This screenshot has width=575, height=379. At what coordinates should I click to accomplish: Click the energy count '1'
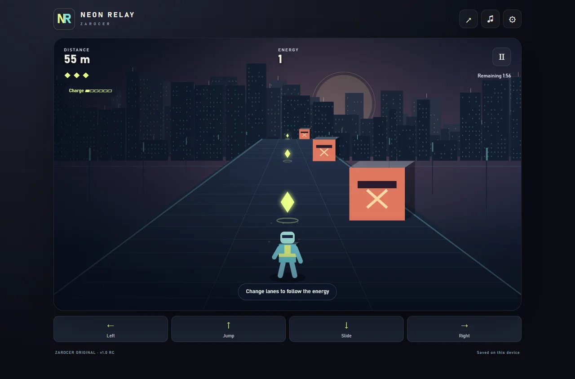click(x=280, y=59)
